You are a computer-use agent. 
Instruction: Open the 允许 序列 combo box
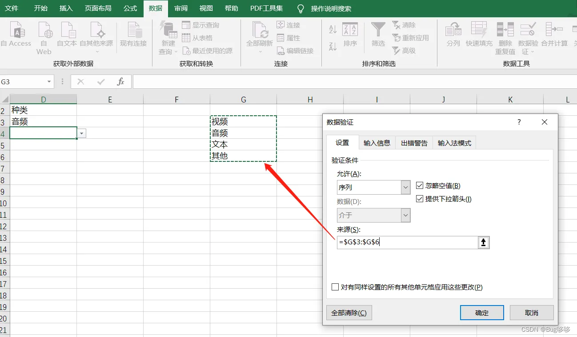point(374,187)
